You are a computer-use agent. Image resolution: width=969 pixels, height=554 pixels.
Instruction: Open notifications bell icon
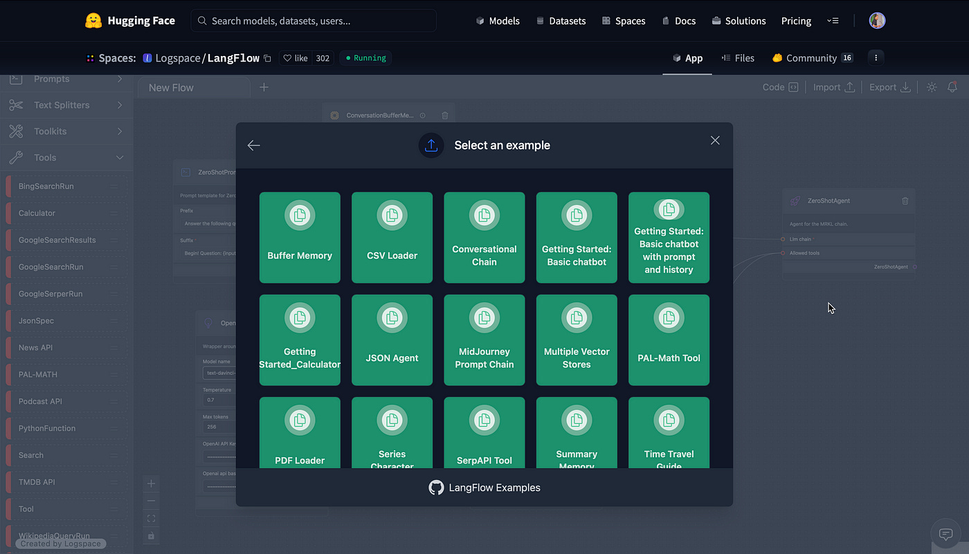click(x=952, y=87)
